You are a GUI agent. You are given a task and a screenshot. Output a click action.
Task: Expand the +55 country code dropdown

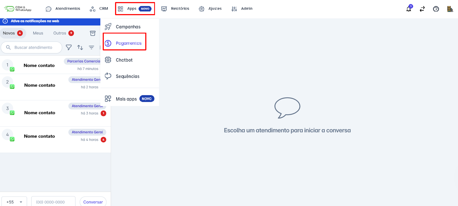click(14, 202)
